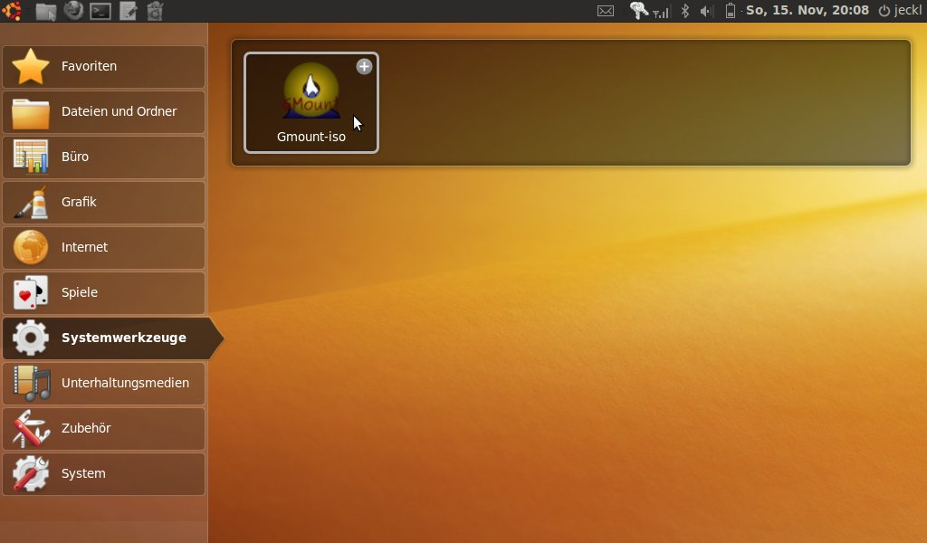Open the Favoriten category
The image size is (927, 543).
[104, 67]
